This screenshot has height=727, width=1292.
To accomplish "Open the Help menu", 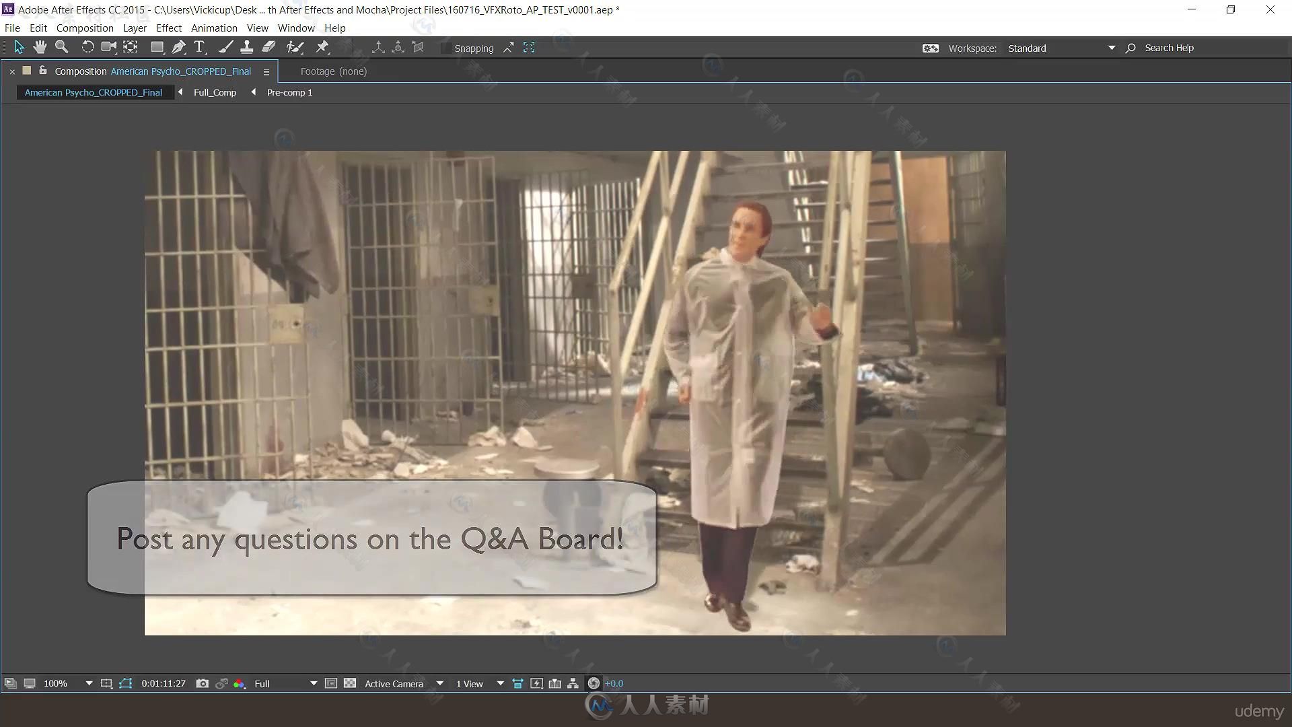I will pyautogui.click(x=335, y=28).
